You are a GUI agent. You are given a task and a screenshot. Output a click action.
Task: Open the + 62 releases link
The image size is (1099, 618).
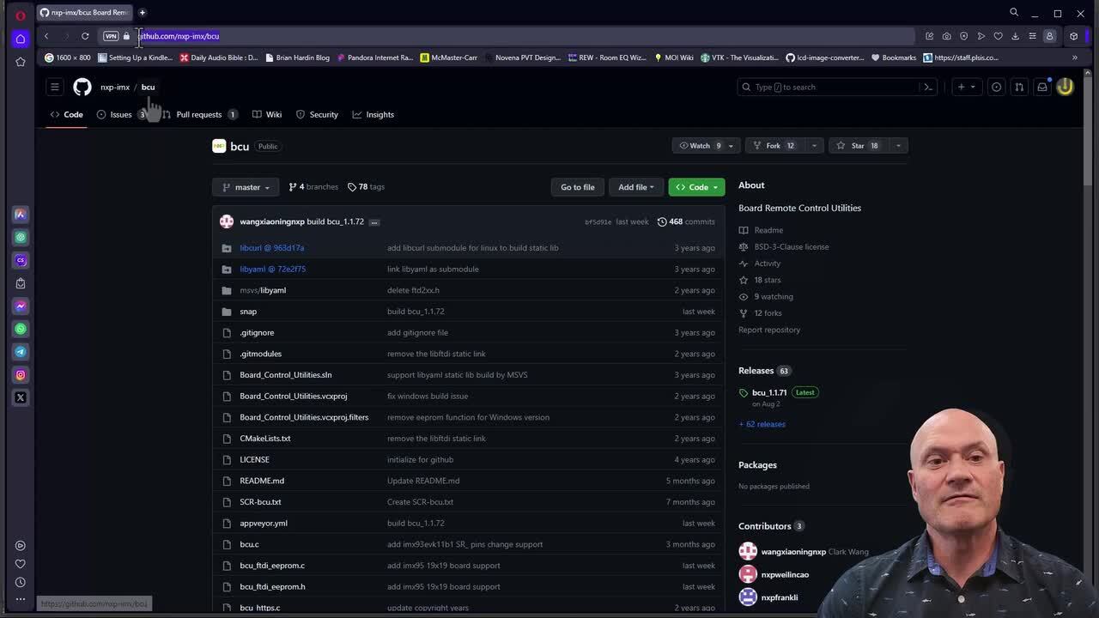(762, 424)
